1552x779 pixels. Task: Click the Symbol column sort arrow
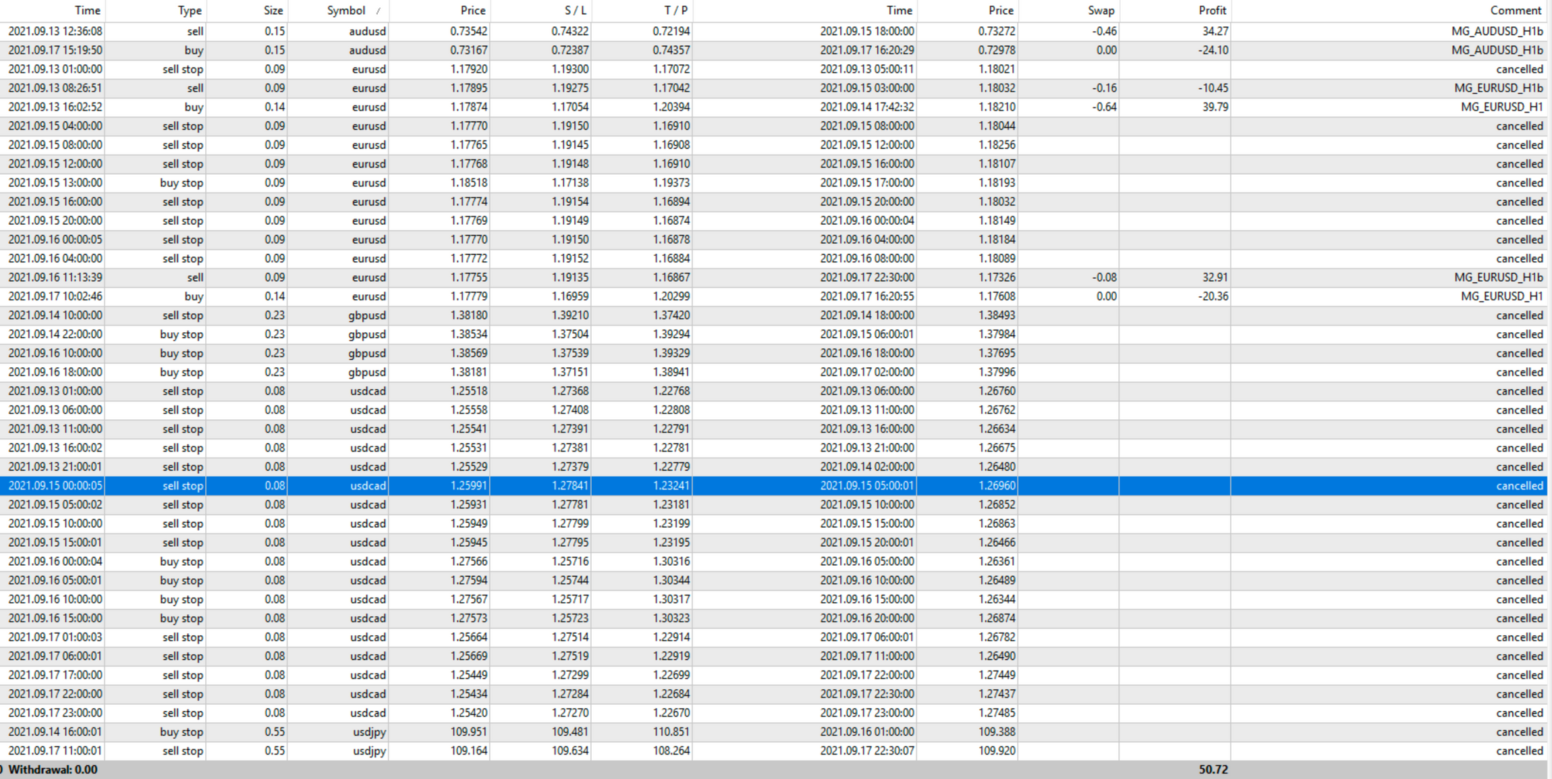378,11
